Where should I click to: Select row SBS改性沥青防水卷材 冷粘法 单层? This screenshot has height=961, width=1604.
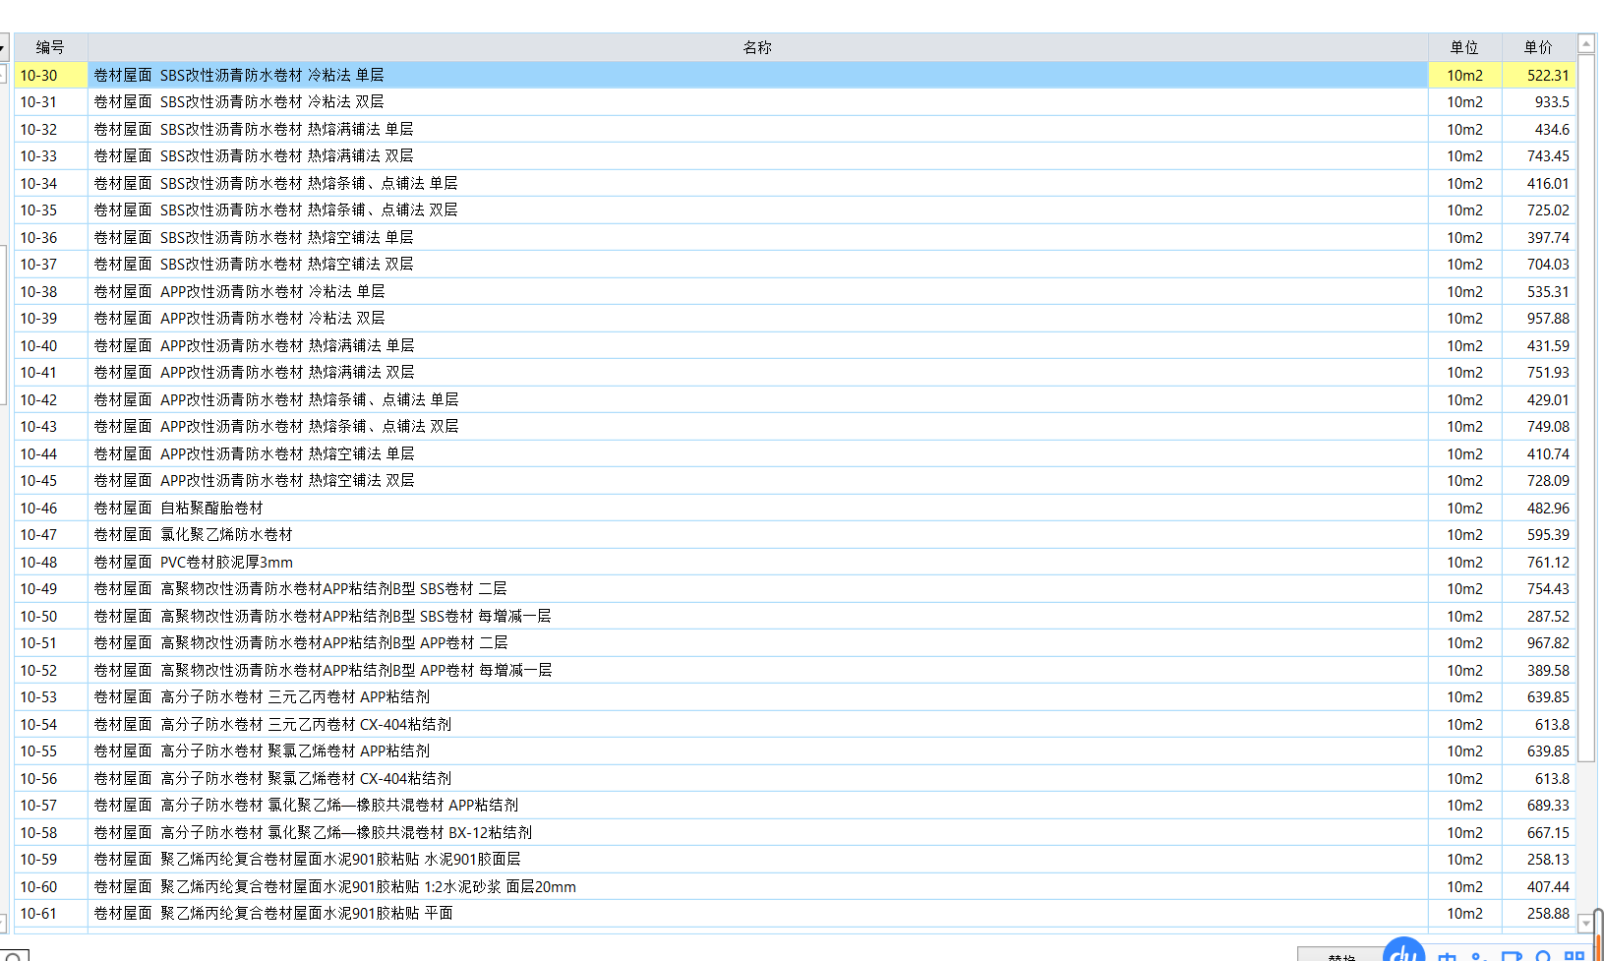pos(757,75)
